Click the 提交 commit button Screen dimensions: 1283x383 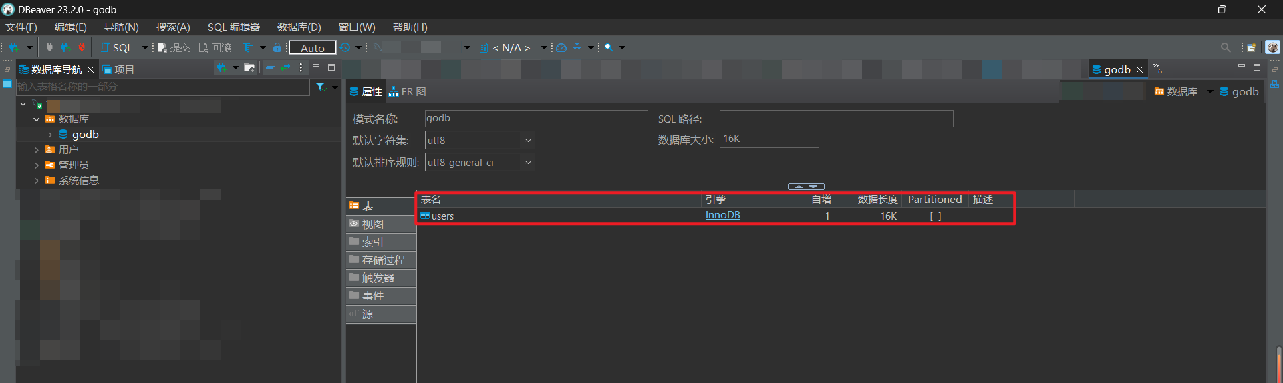(x=174, y=47)
